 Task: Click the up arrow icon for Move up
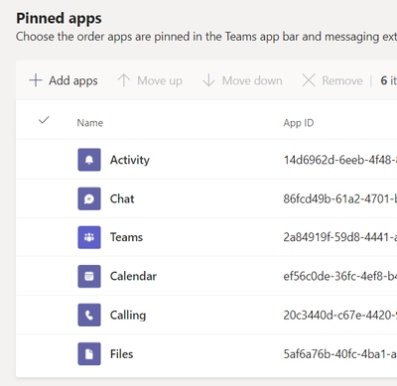[x=124, y=80]
